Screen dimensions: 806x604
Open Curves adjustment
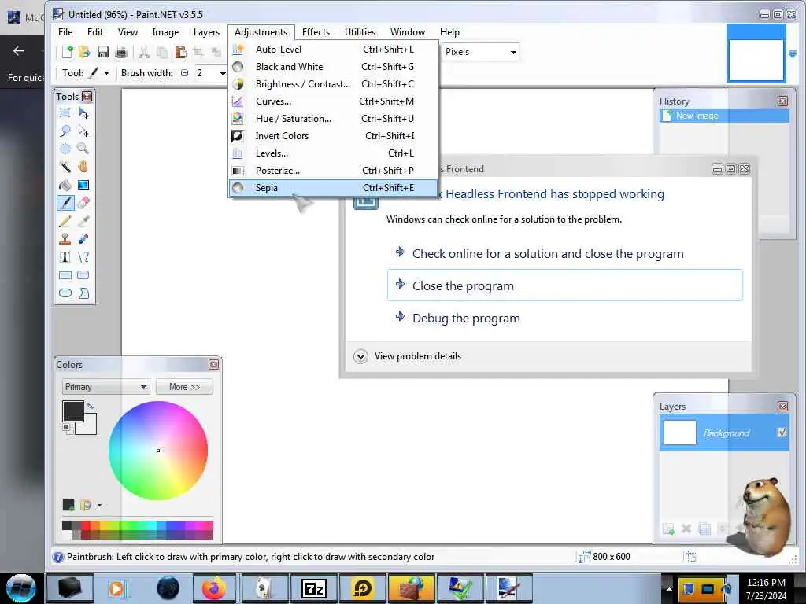(333, 101)
